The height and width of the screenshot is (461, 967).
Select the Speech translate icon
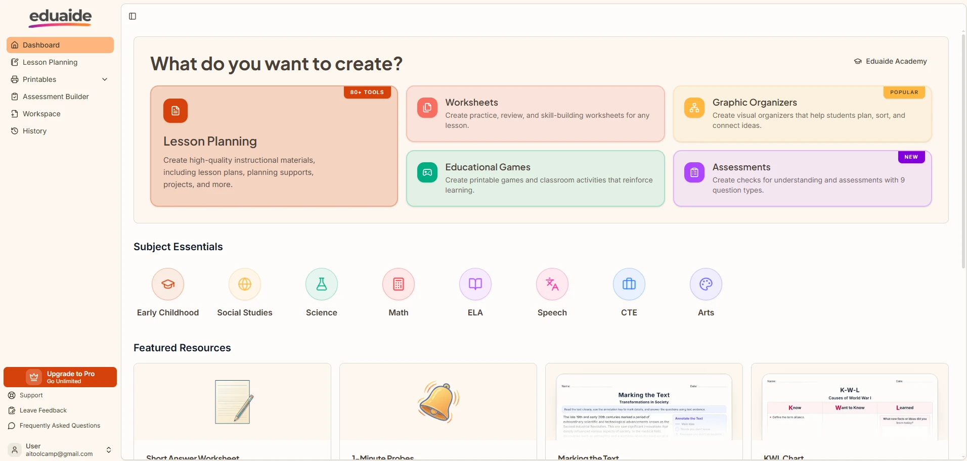tap(552, 284)
